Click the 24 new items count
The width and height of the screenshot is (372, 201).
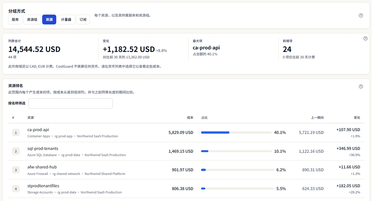click(287, 49)
